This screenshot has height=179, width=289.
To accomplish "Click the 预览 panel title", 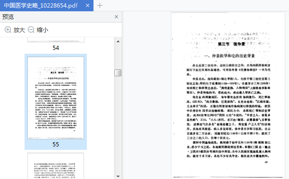I will [8, 17].
